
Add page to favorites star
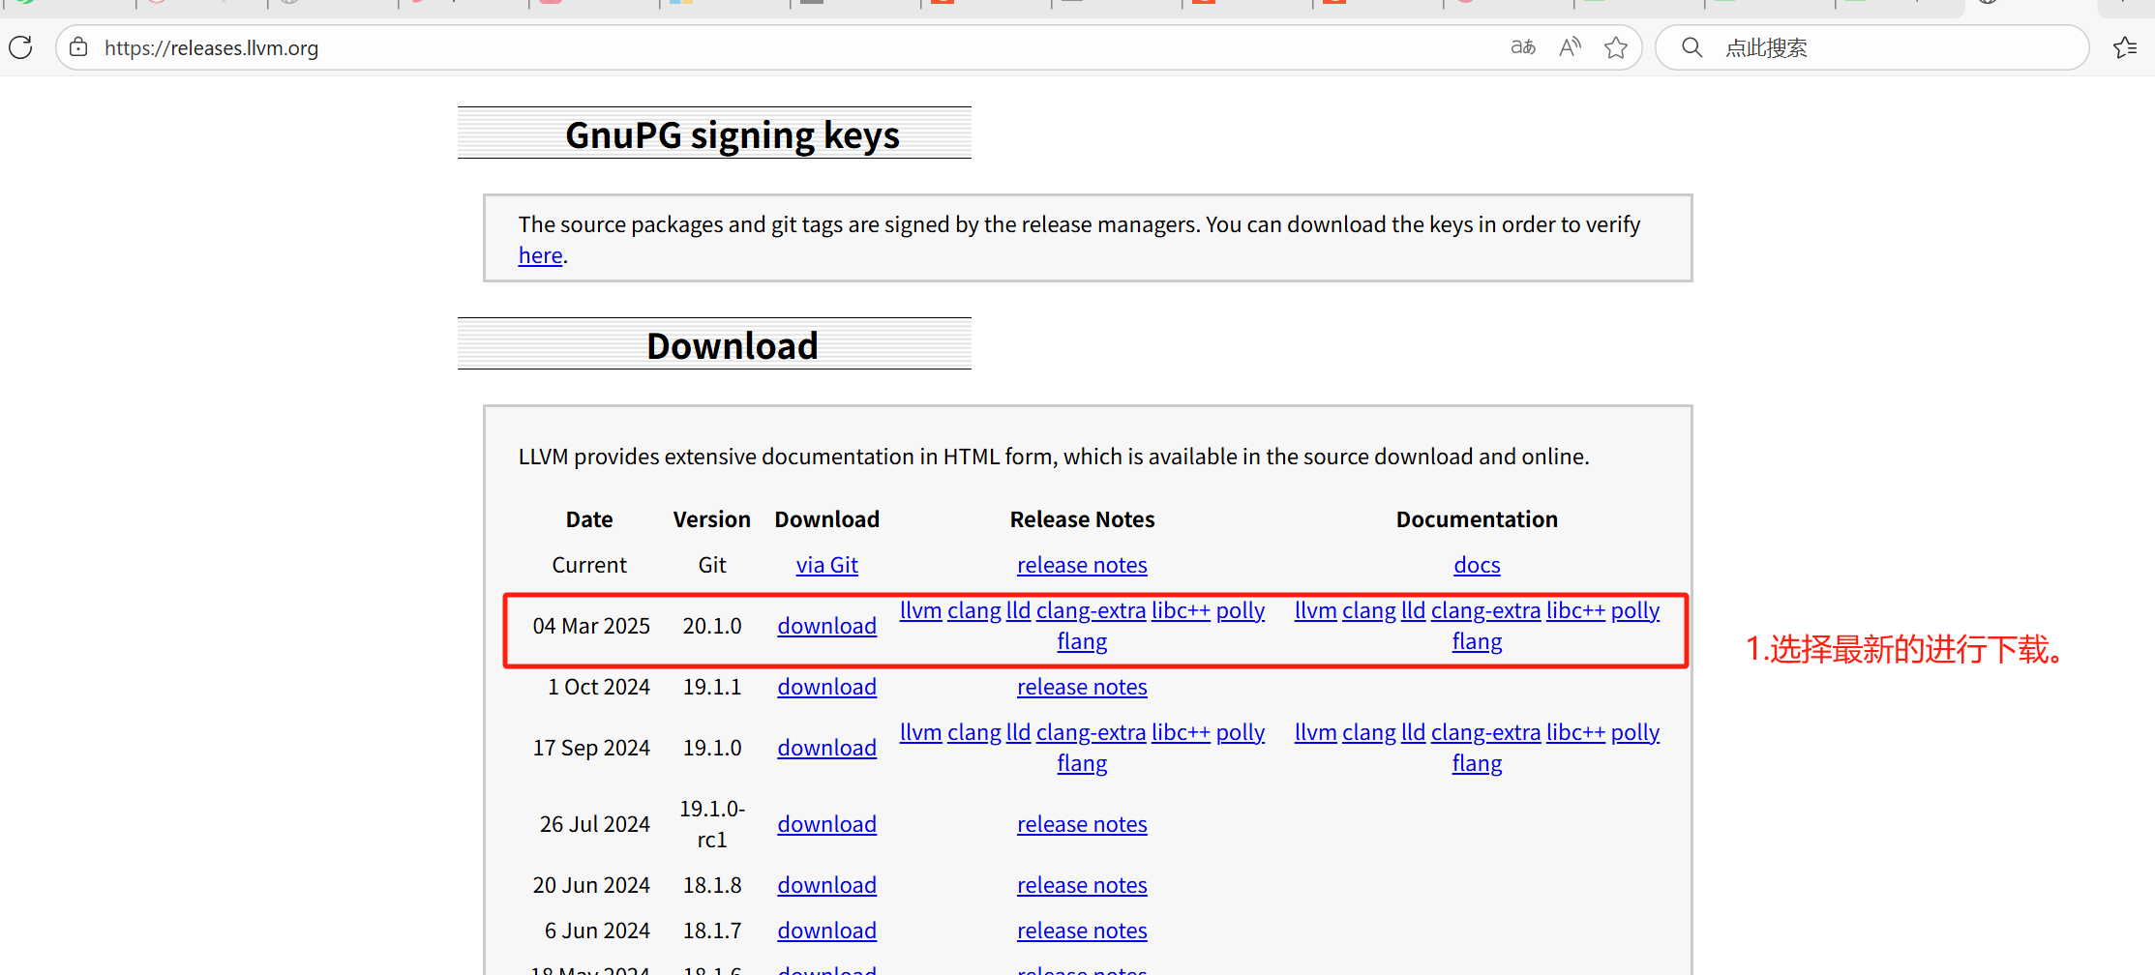1616,47
